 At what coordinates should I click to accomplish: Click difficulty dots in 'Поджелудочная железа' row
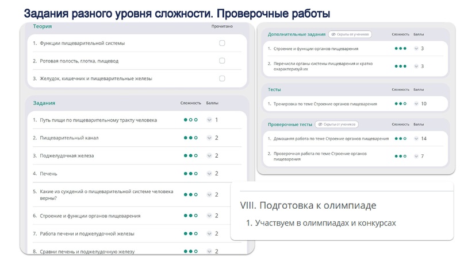point(191,155)
